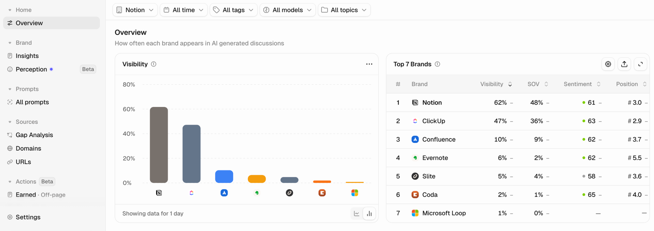This screenshot has width=654, height=231.
Task: Open the Overview page in sidebar
Action: 51,23
